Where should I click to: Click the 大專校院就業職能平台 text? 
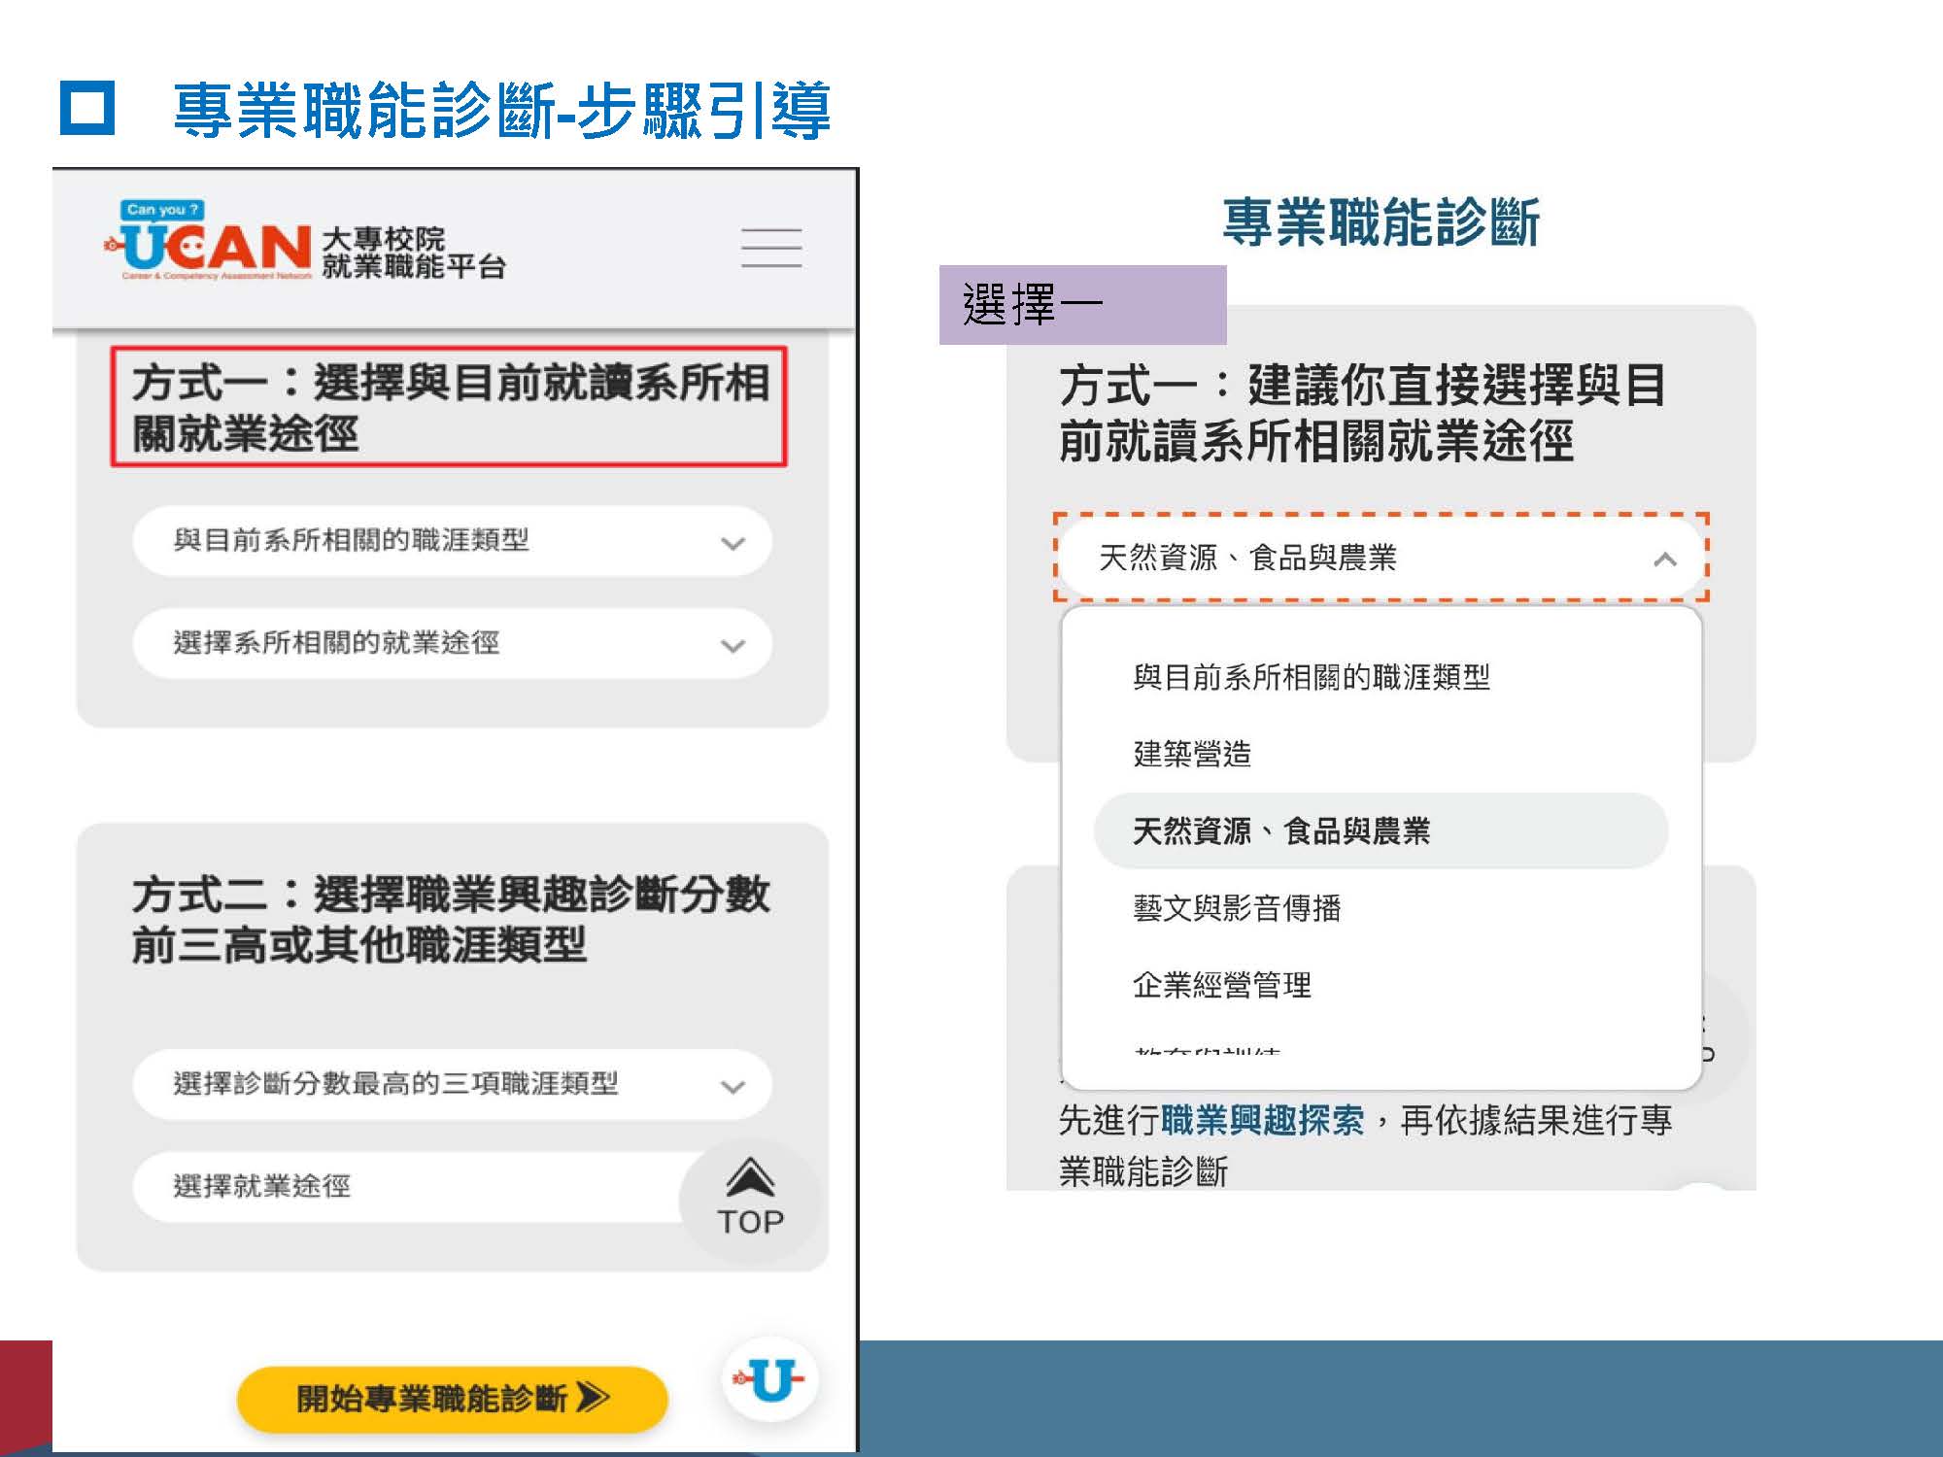pyautogui.click(x=413, y=253)
